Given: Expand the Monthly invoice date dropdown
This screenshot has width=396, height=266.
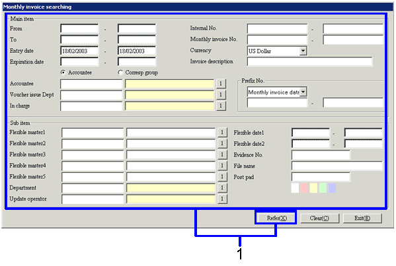Looking at the screenshot, I should (x=303, y=92).
